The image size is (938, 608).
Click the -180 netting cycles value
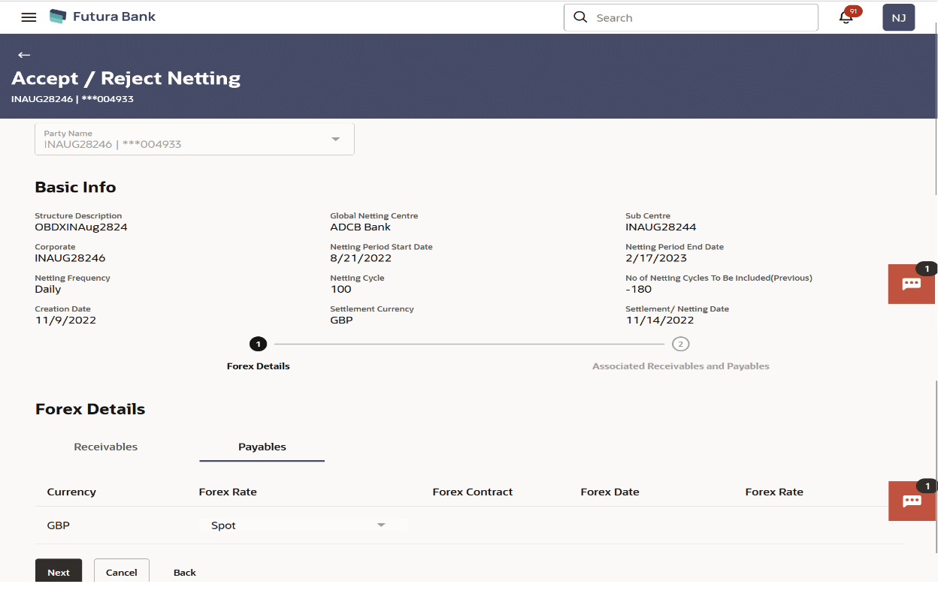pyautogui.click(x=639, y=289)
